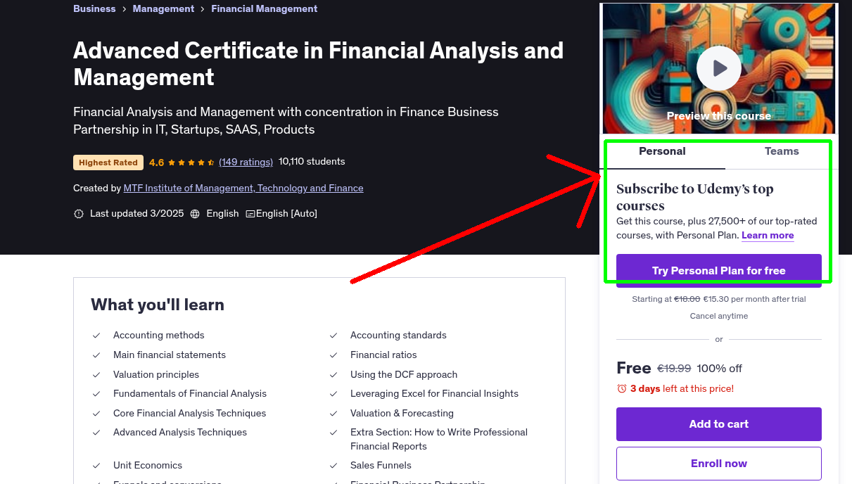Click the 4.6 rating number
This screenshot has width=852, height=484.
point(156,163)
